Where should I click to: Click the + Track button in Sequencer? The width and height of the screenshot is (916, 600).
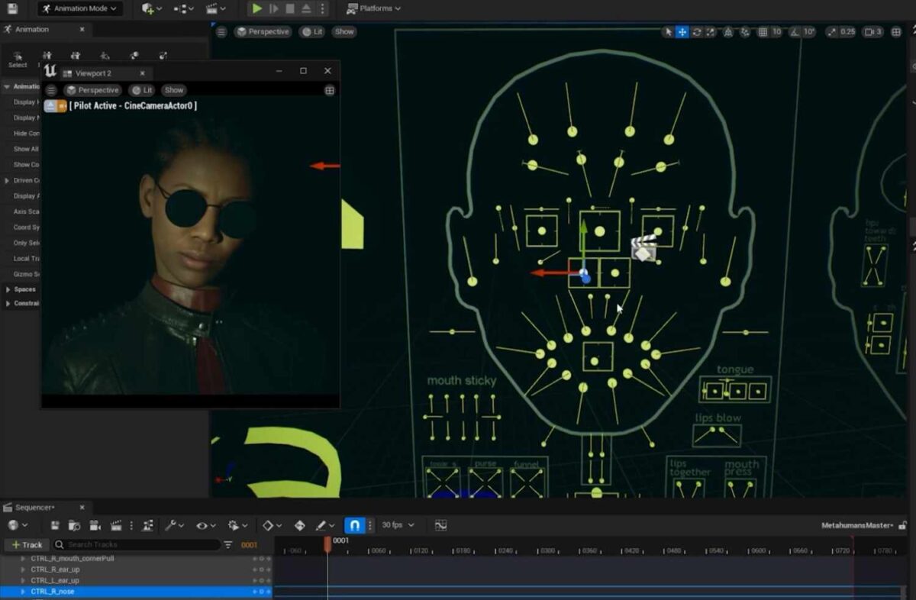click(27, 544)
